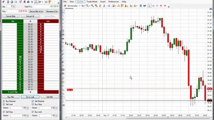Click the yellow padlock icon
The image size is (214, 120).
pos(100,6)
